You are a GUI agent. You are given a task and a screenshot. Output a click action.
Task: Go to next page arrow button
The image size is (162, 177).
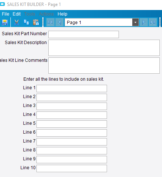pos(144,22)
